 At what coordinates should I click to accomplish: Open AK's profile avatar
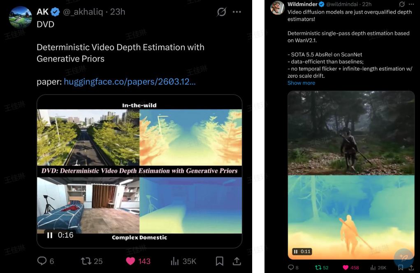[x=20, y=17]
